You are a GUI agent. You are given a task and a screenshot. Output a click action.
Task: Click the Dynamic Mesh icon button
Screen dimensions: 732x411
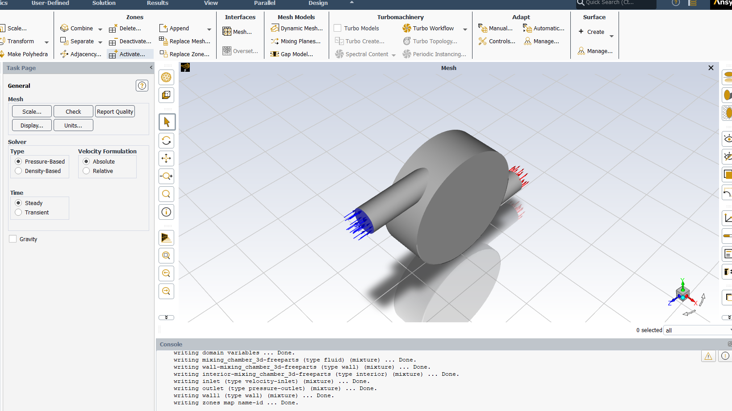click(275, 28)
